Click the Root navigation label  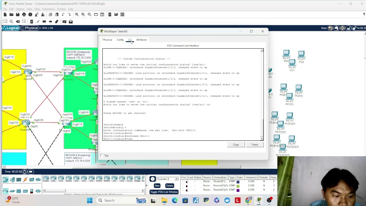tap(324, 28)
